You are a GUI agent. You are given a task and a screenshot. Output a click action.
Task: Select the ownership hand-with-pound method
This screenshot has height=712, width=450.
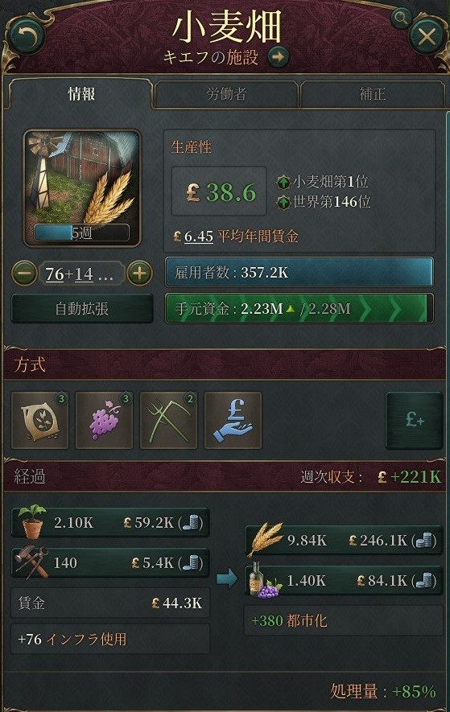point(233,421)
